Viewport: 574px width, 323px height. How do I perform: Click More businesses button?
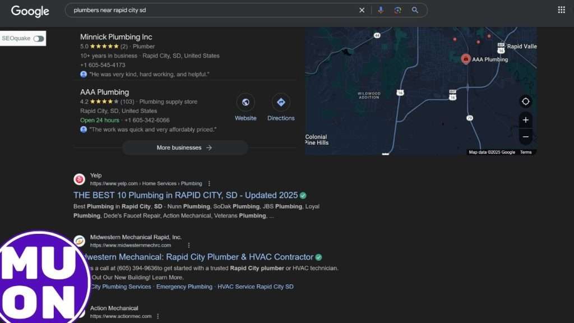coord(184,147)
